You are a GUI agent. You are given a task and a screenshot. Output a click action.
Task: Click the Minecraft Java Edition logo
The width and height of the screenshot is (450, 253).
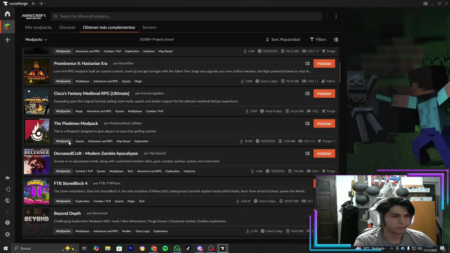(34, 17)
